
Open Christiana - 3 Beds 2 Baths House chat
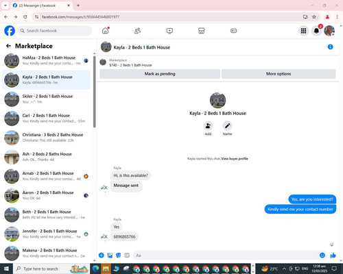point(47,138)
